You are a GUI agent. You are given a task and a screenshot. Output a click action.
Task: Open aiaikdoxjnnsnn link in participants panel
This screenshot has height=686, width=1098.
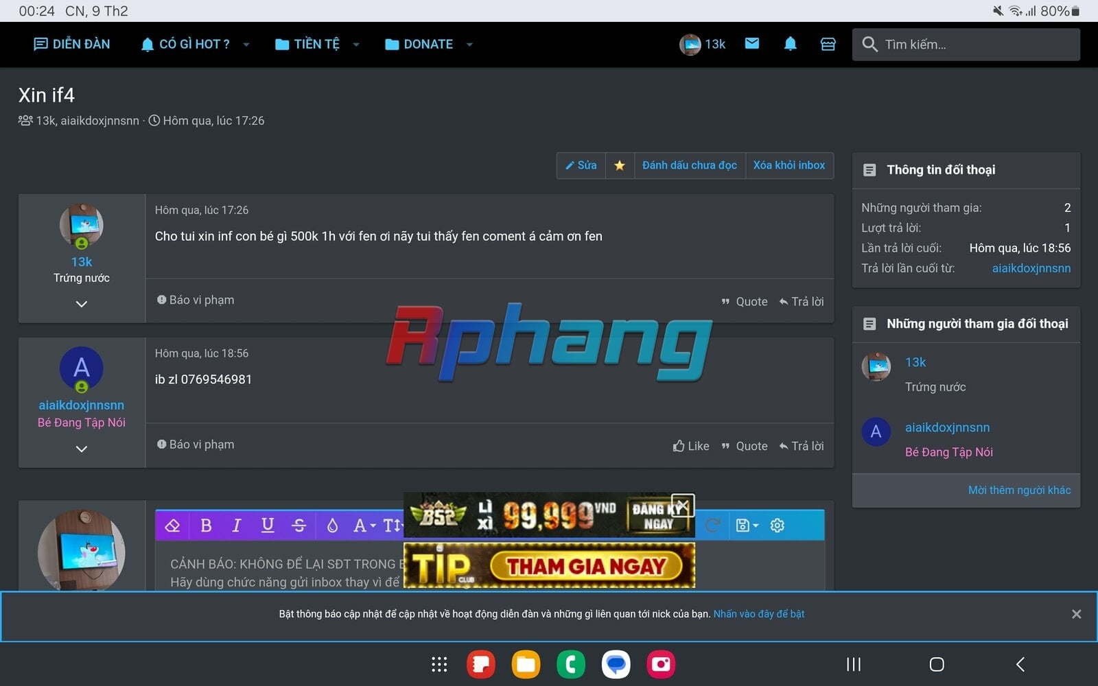[947, 427]
